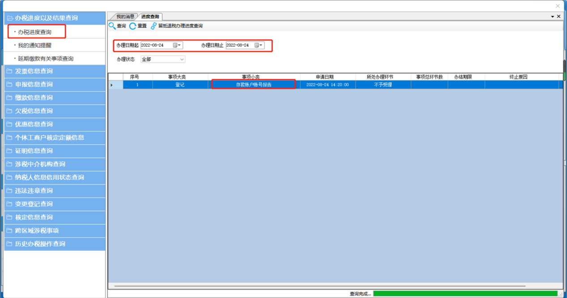Expand the 申报信息查询 section
The width and height of the screenshot is (567, 298).
(34, 84)
